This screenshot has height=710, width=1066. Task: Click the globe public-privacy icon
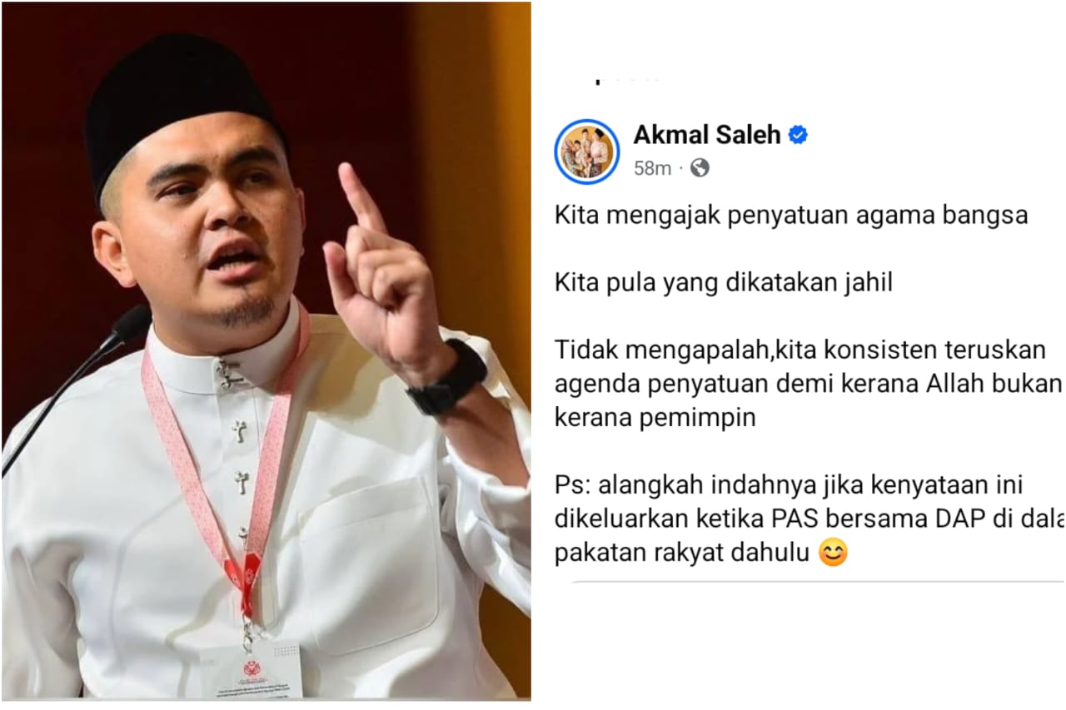[x=700, y=168]
